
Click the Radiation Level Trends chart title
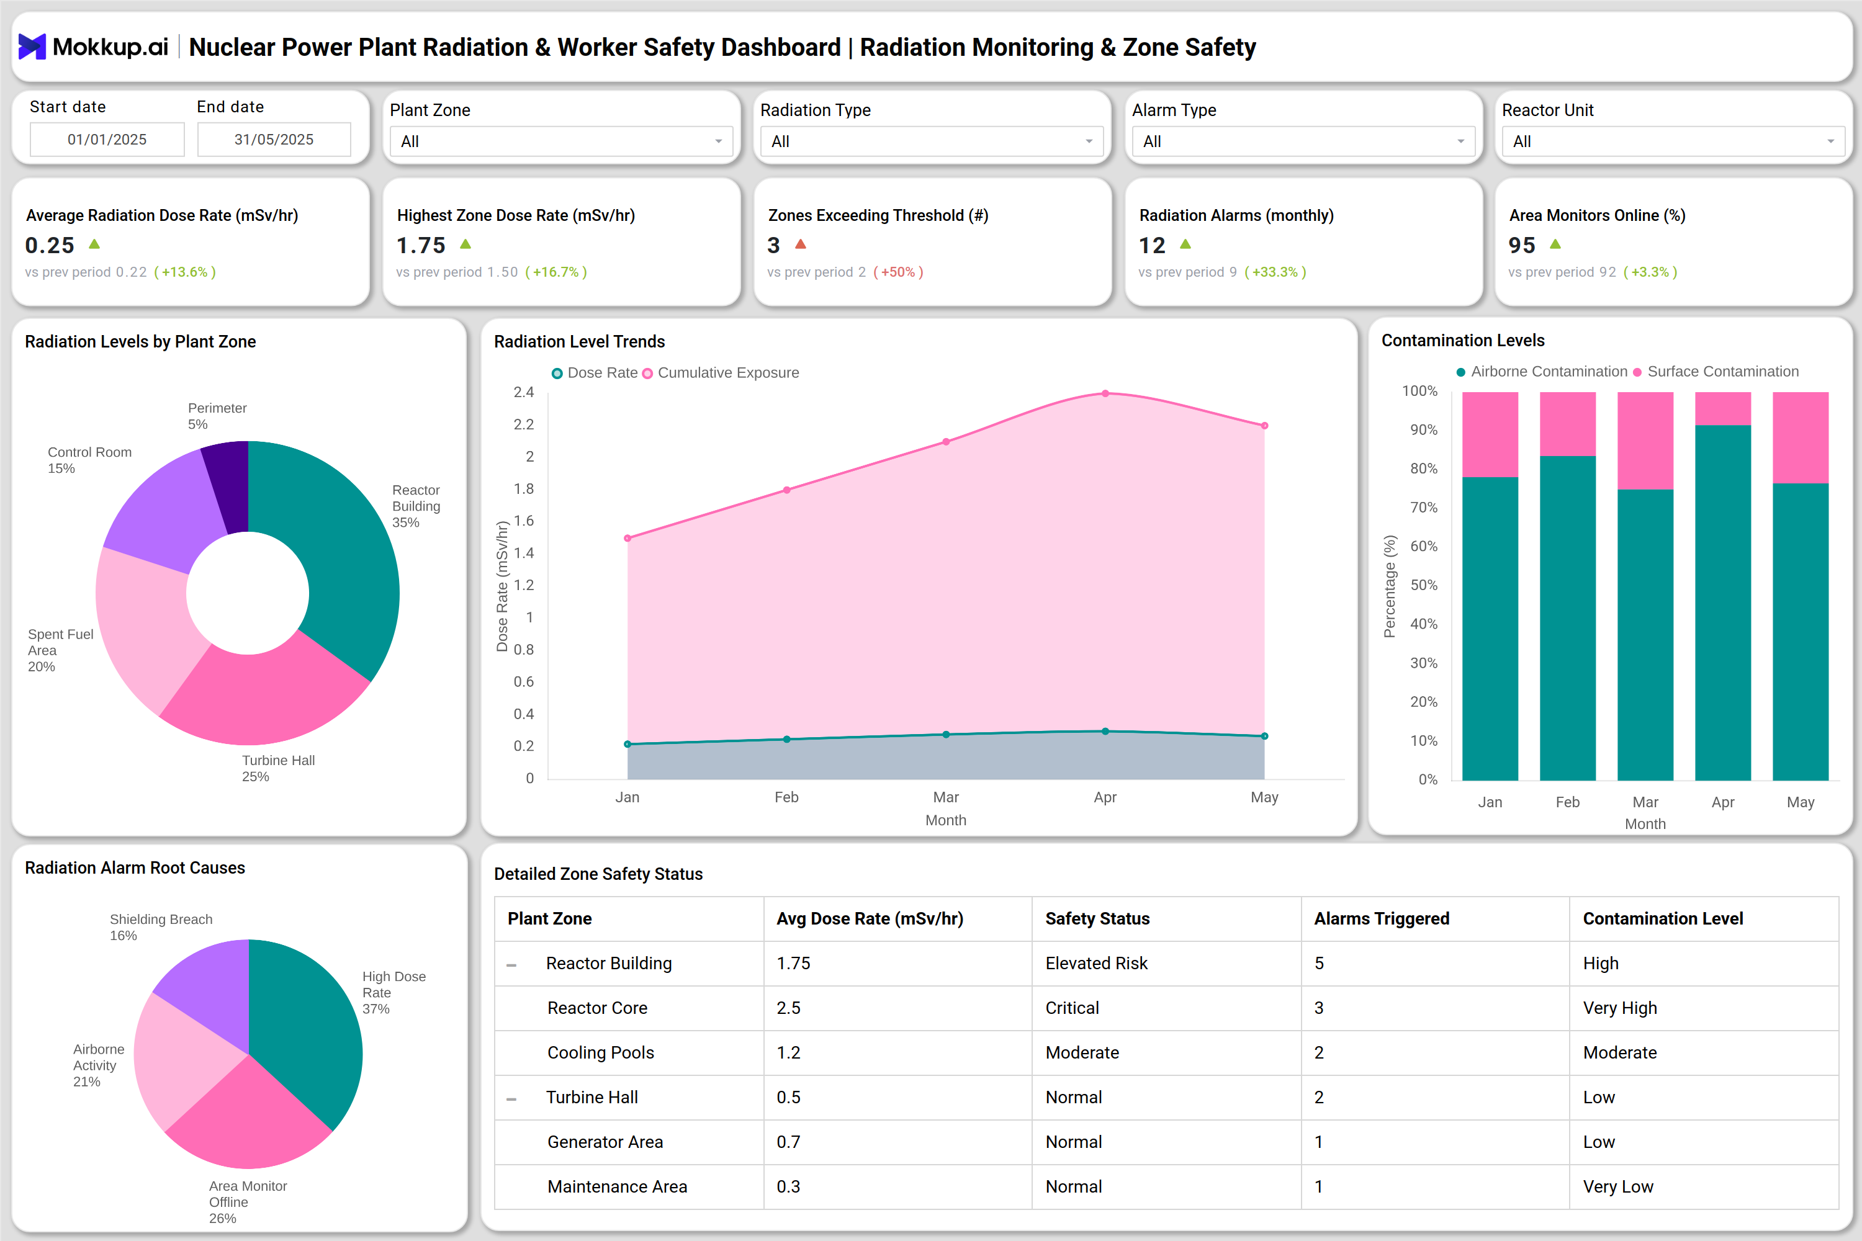(x=580, y=341)
